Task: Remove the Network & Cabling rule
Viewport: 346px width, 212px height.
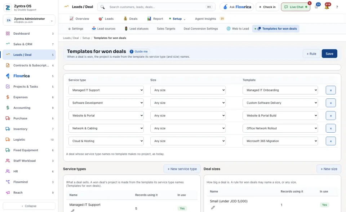Action: [331, 128]
